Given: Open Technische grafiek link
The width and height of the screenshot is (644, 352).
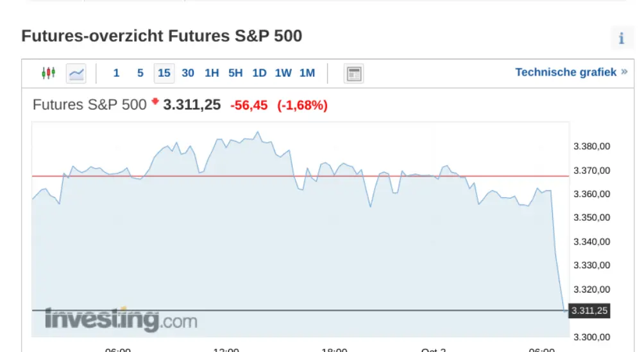Looking at the screenshot, I should [566, 72].
